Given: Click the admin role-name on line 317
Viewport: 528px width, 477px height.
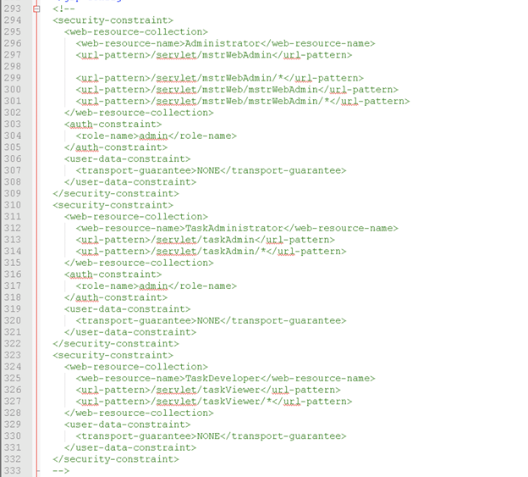Looking at the screenshot, I should (x=153, y=286).
